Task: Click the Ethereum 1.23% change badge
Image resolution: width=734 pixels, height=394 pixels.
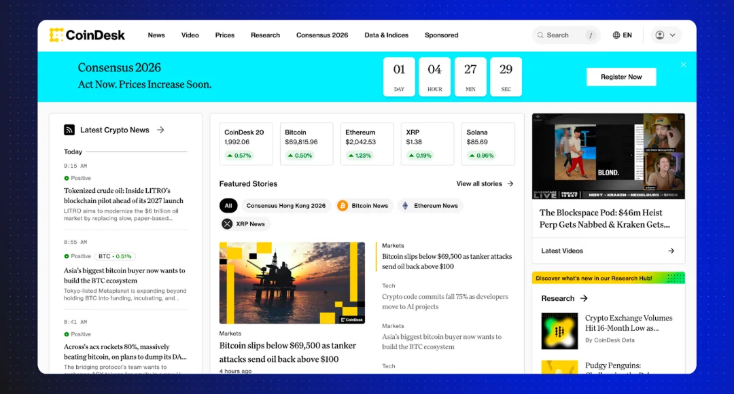Action: pyautogui.click(x=360, y=156)
